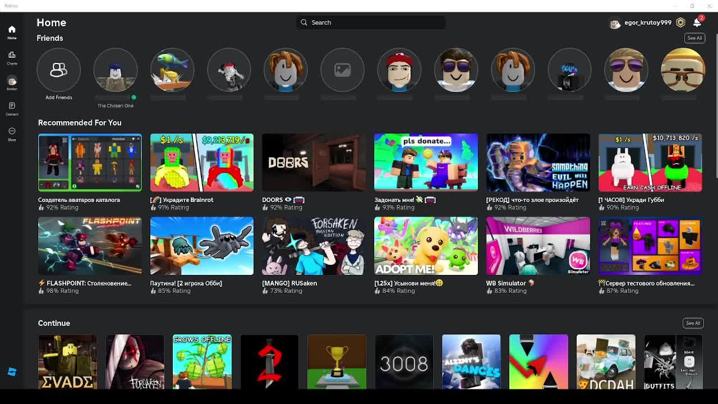Image resolution: width=718 pixels, height=404 pixels.
Task: Open the DOORS game thumbnail
Action: tap(314, 163)
